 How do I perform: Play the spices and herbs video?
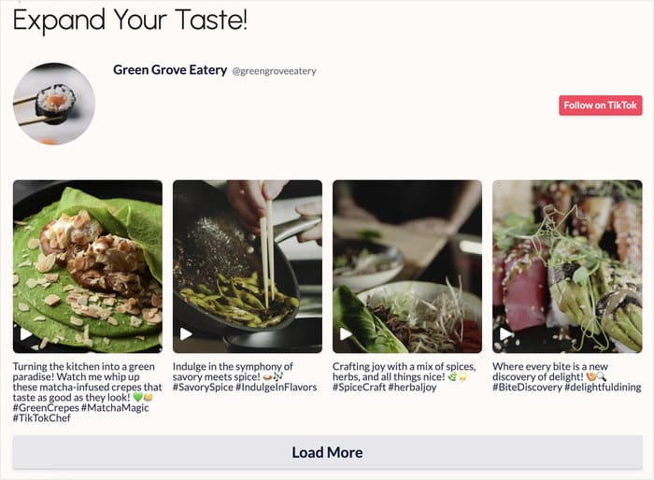(346, 333)
